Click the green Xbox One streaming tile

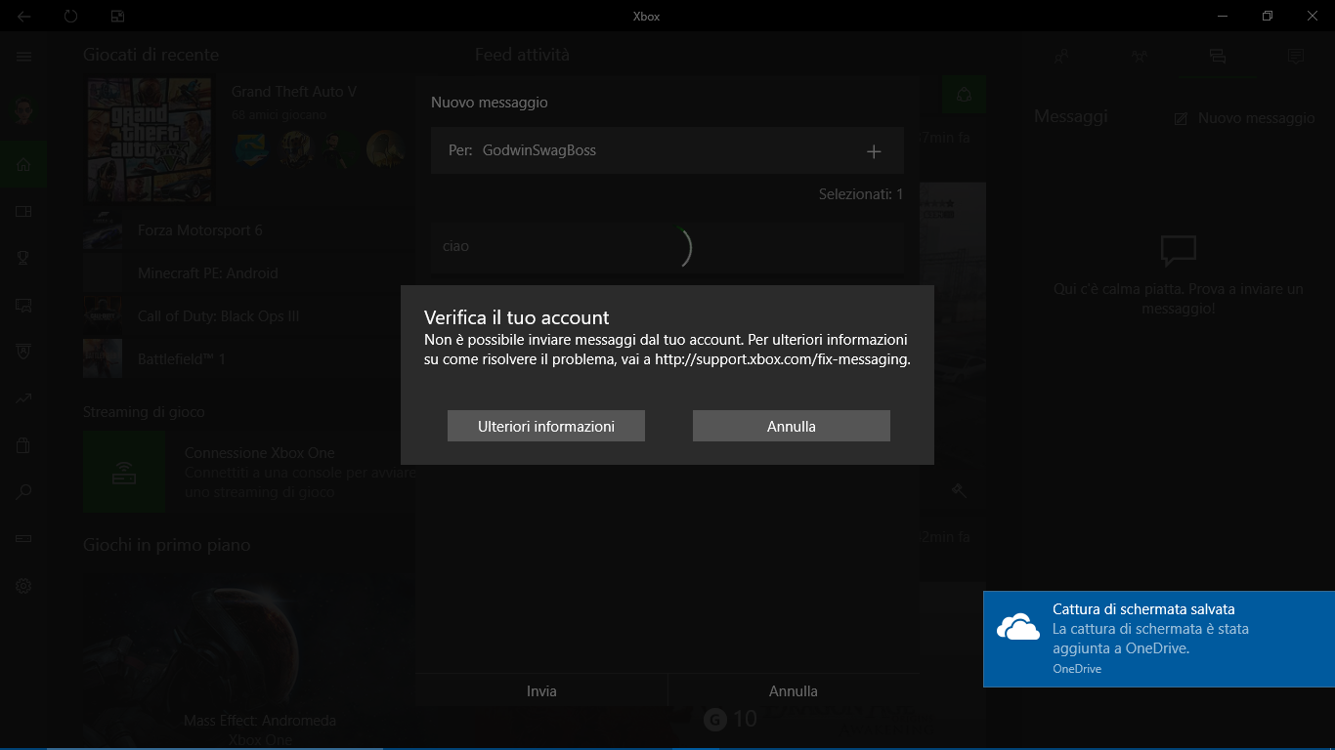[x=124, y=473]
